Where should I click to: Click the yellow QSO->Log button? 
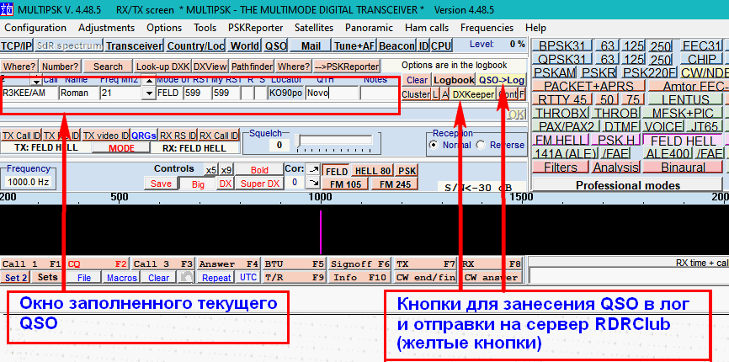click(502, 80)
